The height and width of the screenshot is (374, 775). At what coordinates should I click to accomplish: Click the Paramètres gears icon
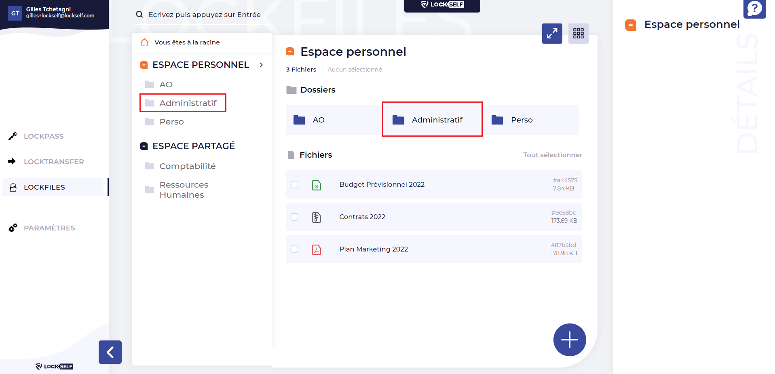coord(13,228)
